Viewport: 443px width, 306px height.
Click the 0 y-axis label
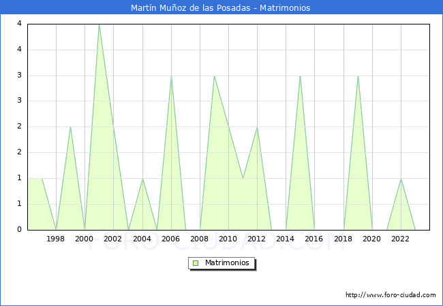pos(19,229)
